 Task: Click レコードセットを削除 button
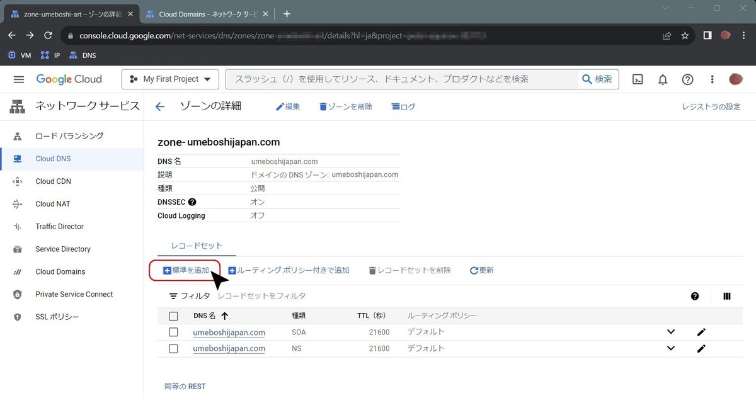coord(409,270)
